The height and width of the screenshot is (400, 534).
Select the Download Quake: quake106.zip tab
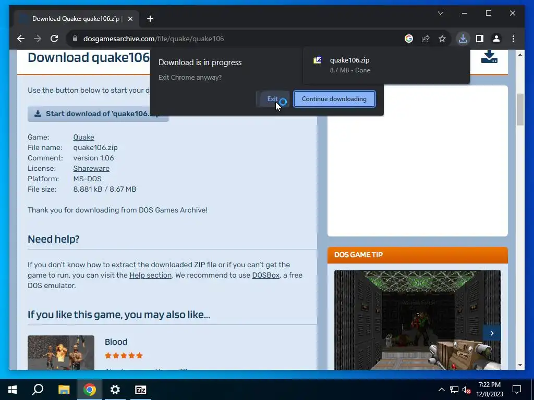(x=76, y=19)
